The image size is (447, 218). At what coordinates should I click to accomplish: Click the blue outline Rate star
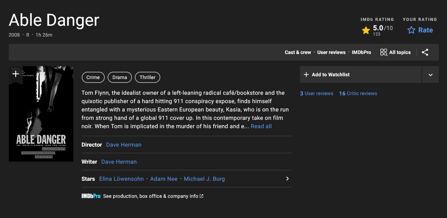pyautogui.click(x=411, y=30)
